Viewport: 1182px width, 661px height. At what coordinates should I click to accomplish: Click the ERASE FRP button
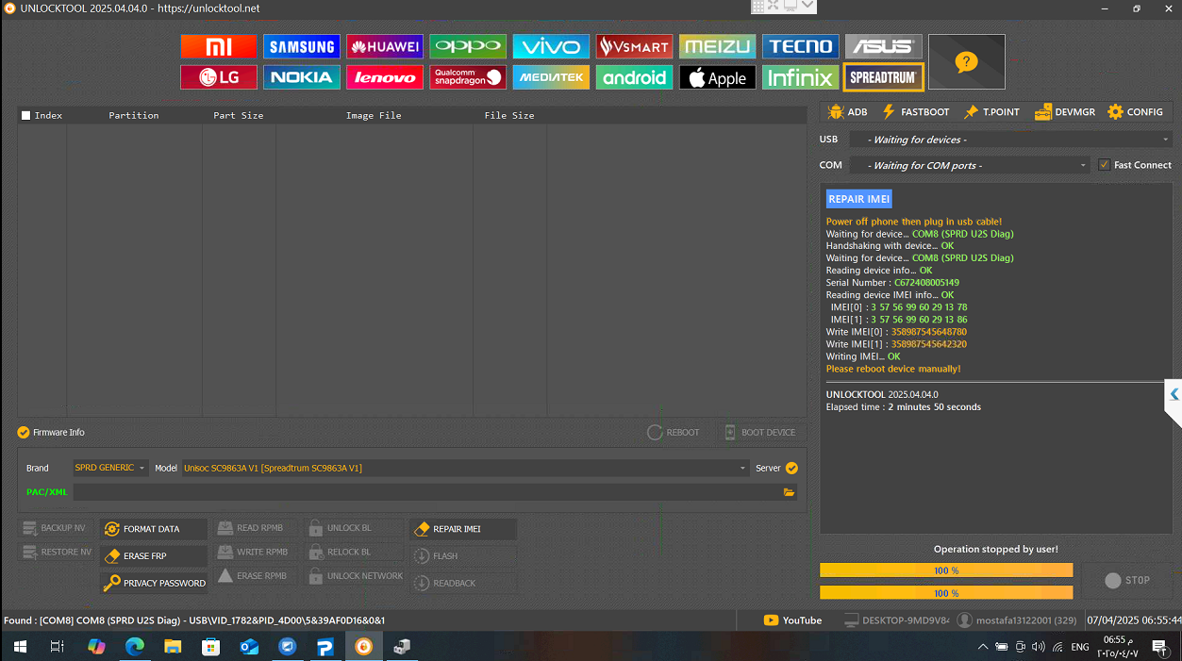pos(154,556)
